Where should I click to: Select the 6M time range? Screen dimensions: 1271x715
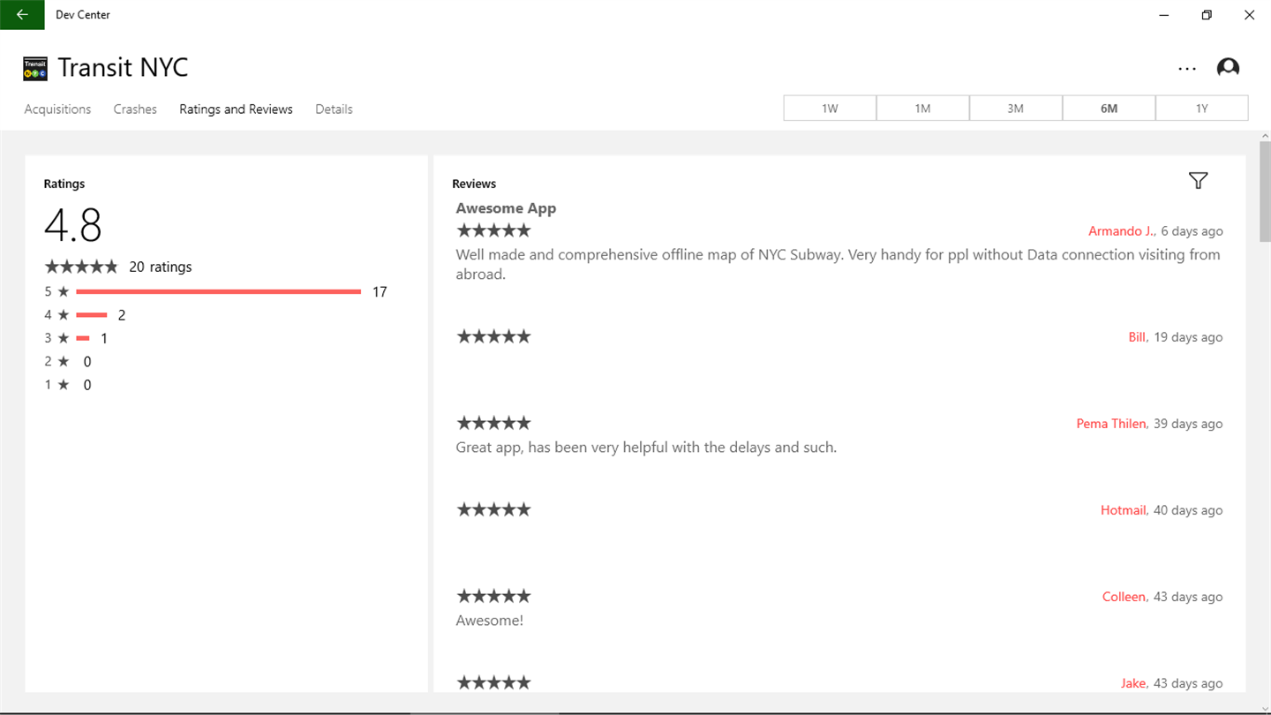pos(1109,108)
